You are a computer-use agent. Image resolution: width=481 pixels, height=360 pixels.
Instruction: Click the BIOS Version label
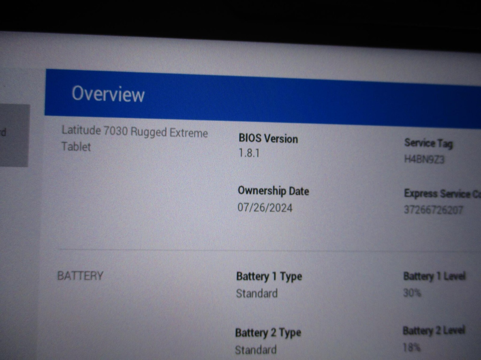(x=268, y=139)
